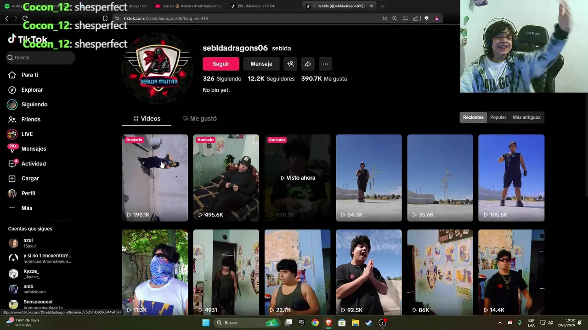Expand the Más menu in the sidebar

[27, 208]
